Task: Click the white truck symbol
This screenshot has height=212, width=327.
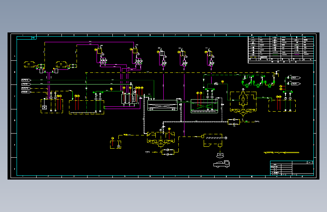Action: coord(221,164)
